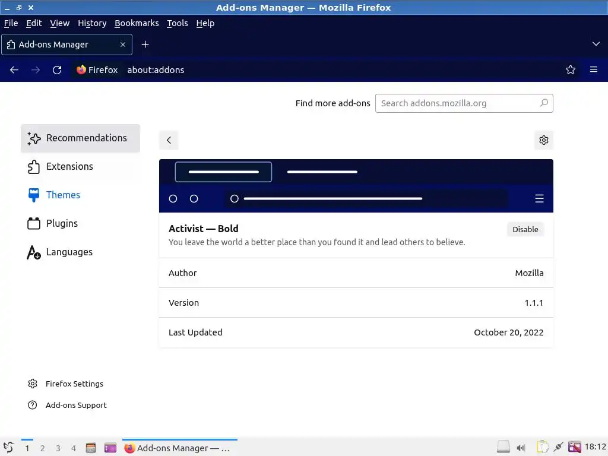Click the network plug tray icon
608x456 pixels.
pyautogui.click(x=558, y=447)
